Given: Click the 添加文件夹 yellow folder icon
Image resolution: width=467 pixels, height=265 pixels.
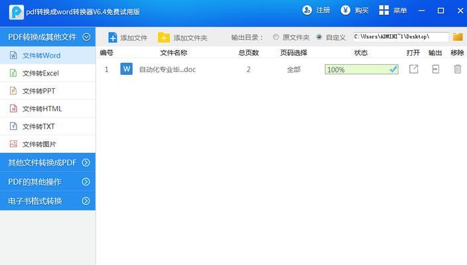Looking at the screenshot, I should tap(163, 38).
